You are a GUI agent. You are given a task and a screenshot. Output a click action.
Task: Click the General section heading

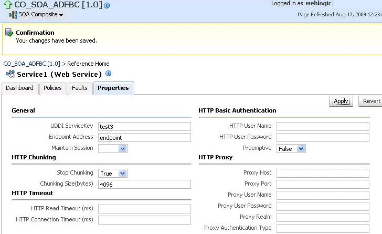point(24,110)
